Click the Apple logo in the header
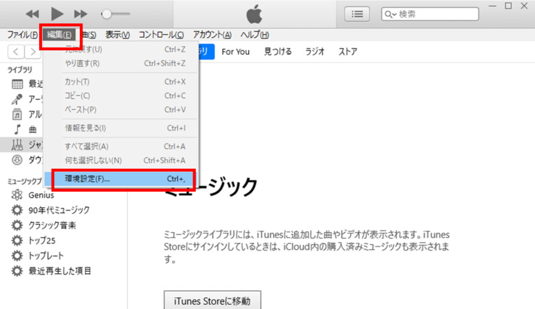 [254, 14]
